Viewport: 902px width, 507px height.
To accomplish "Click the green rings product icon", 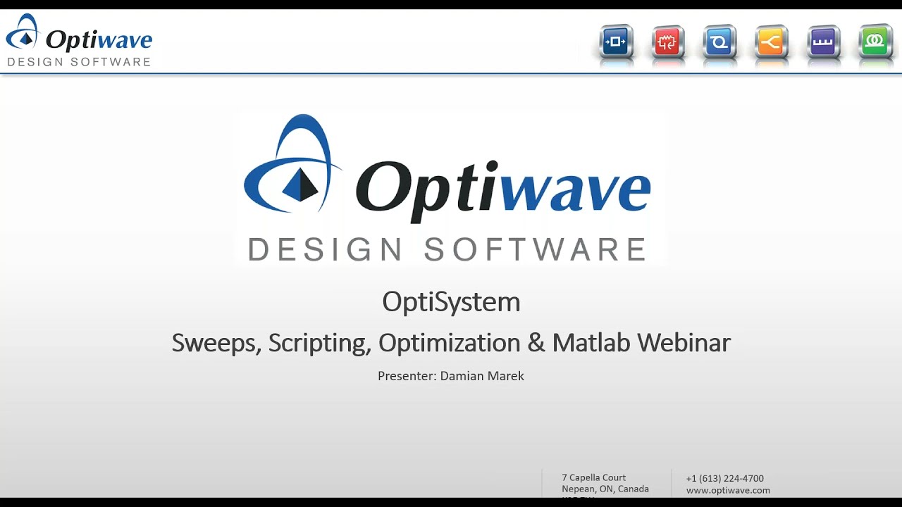I will 876,42.
